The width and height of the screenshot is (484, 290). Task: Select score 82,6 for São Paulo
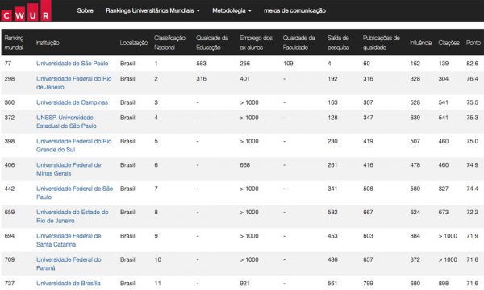click(x=472, y=64)
